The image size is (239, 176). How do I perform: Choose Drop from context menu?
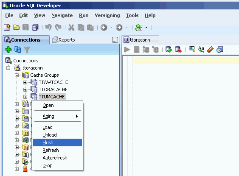pos(57,165)
